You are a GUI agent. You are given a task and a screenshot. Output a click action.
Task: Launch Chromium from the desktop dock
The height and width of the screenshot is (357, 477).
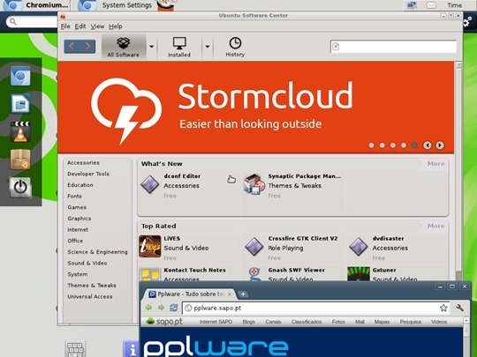point(20,76)
